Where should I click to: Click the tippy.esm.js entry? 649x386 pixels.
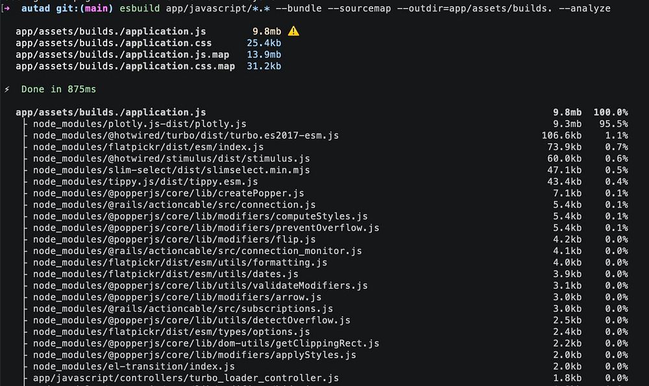145,182
